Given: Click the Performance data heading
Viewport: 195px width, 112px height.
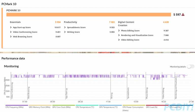Looking at the screenshot, I should pyautogui.click(x=13, y=58).
